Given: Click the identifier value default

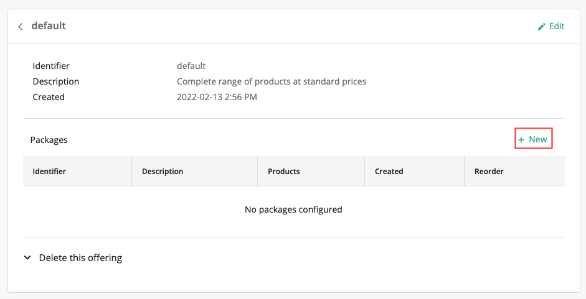Looking at the screenshot, I should 191,66.
